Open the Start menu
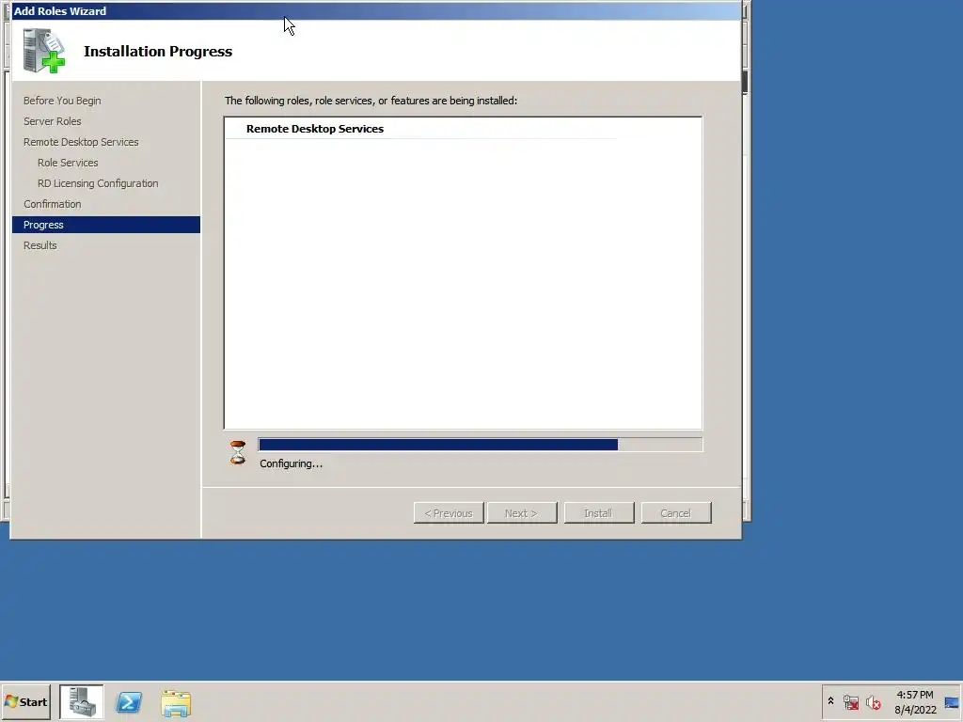963x722 pixels. click(x=25, y=701)
